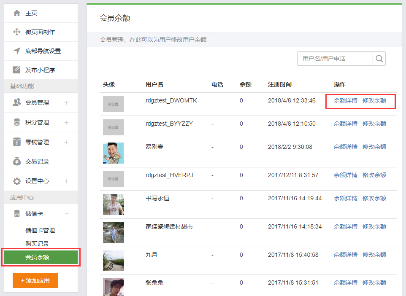Expand the 零钱管理 plus sign
The image size is (406, 296).
66,143
